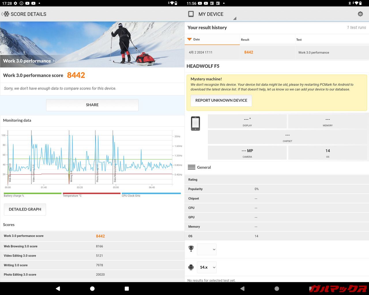The image size is (369, 295).
Task: Expand the My Device dropdown triangle
Action: pyautogui.click(x=235, y=18)
